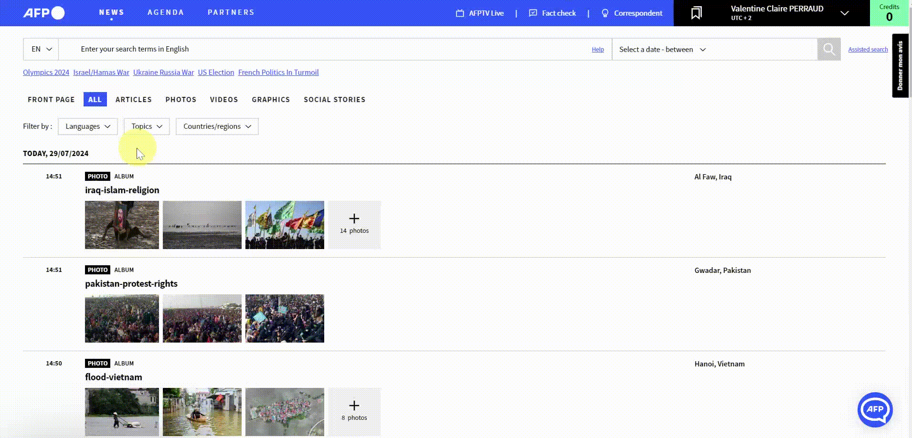Screen dimensions: 912x438
Task: Click the search magnifier button
Action: point(828,49)
